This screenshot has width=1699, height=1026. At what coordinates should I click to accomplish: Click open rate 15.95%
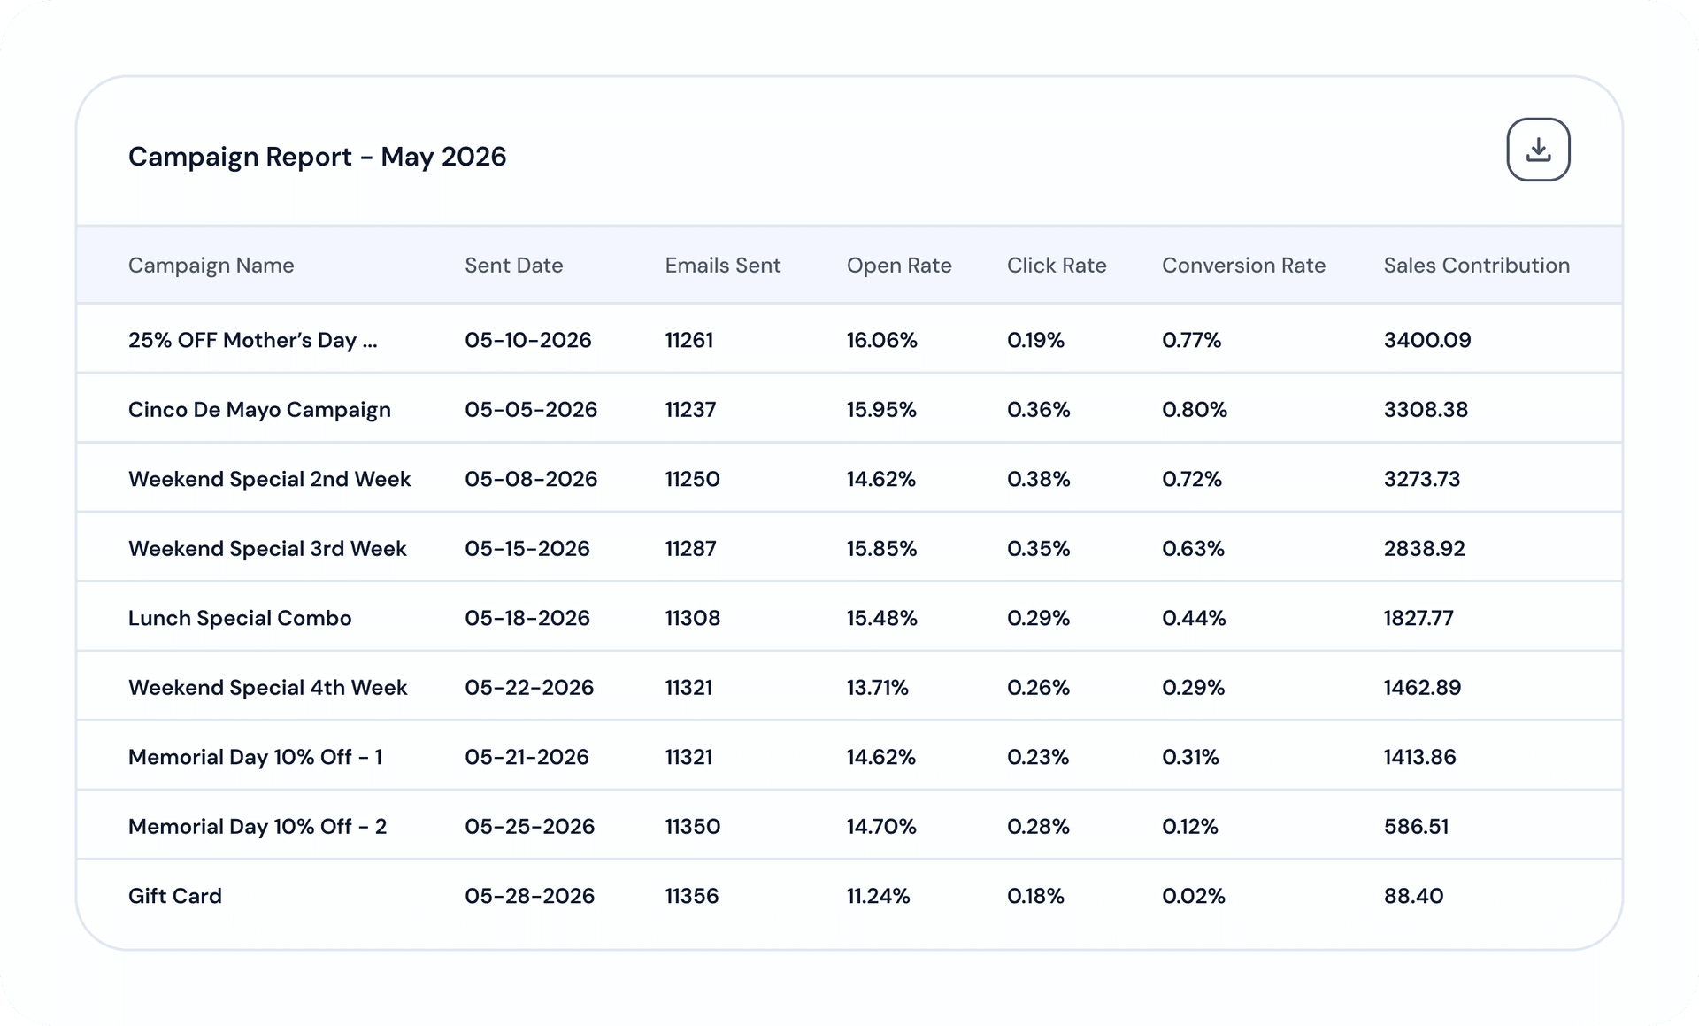(881, 409)
